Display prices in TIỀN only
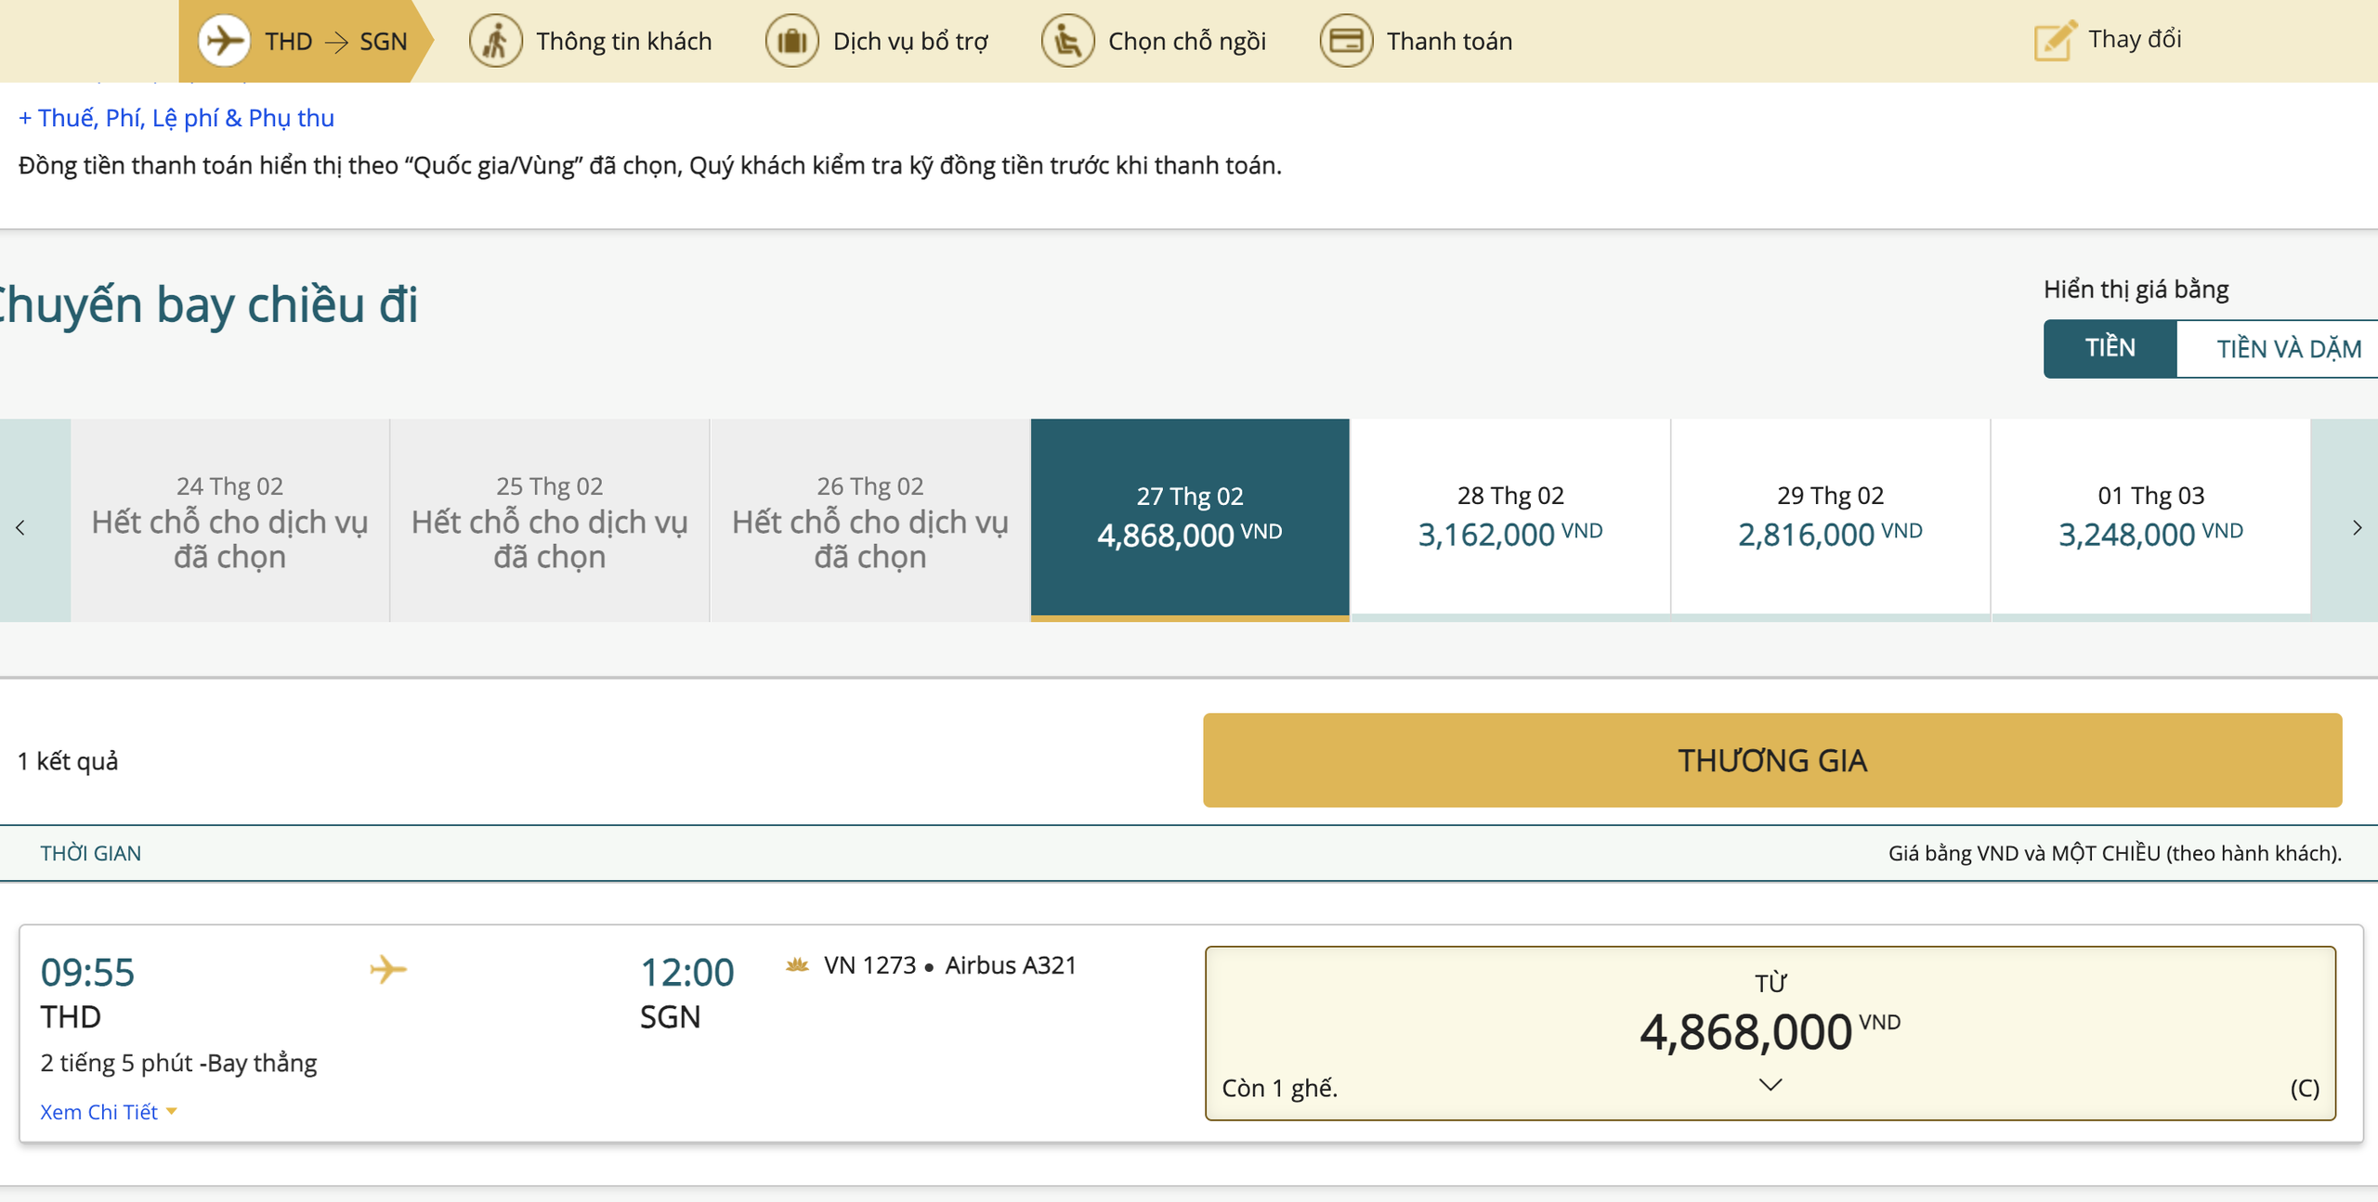Image resolution: width=2378 pixels, height=1202 pixels. coord(2110,348)
